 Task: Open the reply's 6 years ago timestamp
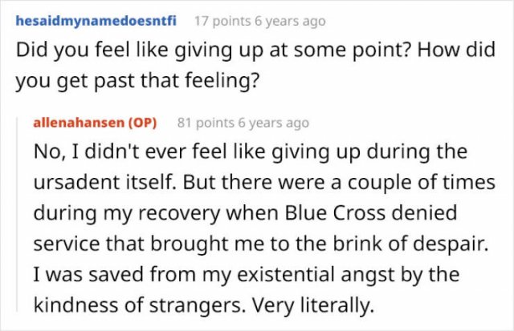273,123
